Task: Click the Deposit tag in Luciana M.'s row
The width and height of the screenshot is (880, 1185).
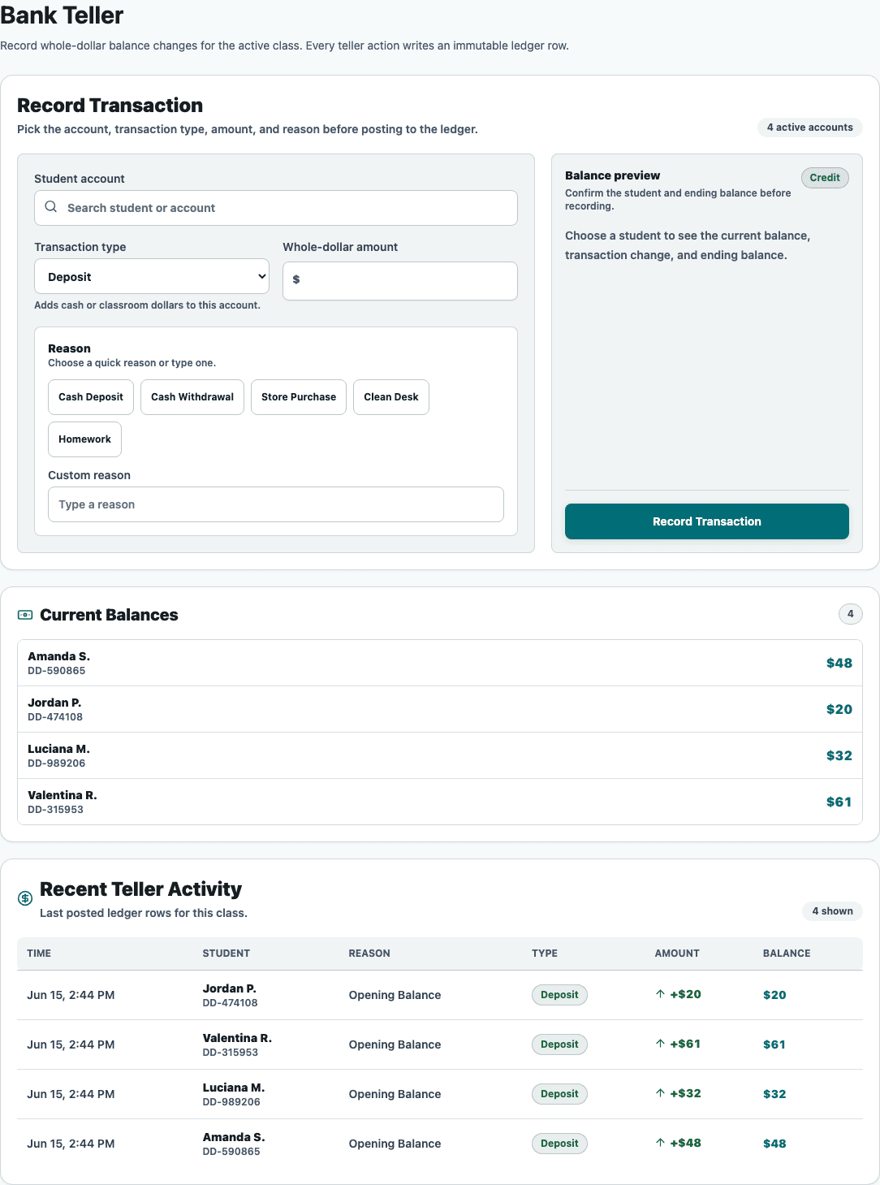Action: pos(559,1094)
